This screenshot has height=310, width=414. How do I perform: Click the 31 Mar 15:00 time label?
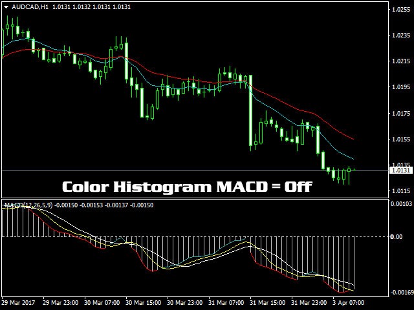point(267,303)
